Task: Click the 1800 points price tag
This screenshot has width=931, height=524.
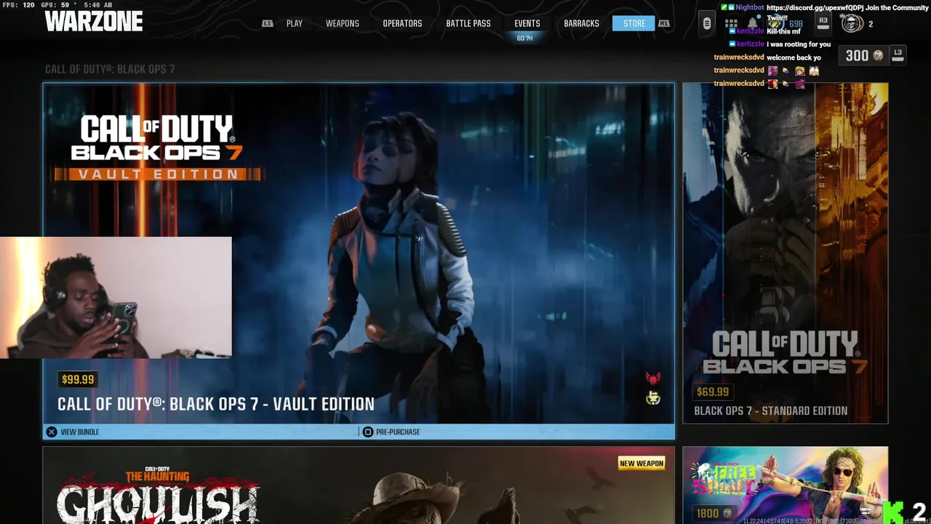Action: pyautogui.click(x=714, y=513)
